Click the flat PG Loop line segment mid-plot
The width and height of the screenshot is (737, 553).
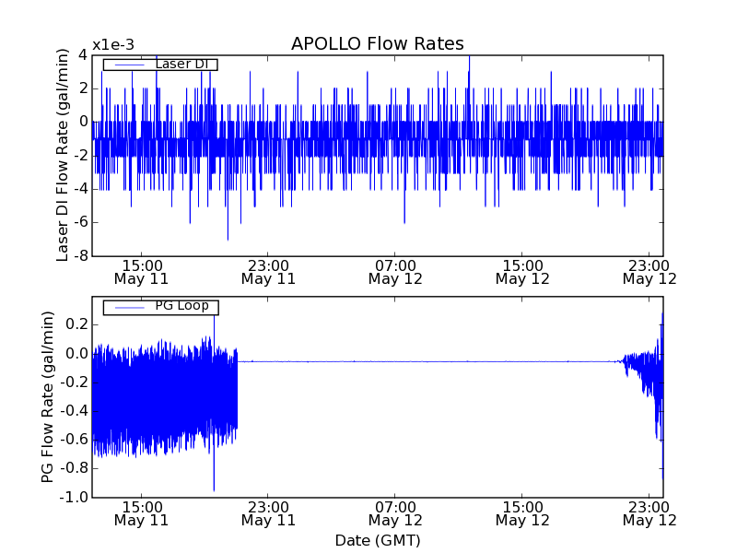point(424,361)
